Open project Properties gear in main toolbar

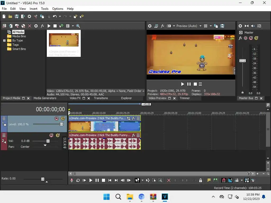tap(29, 16)
